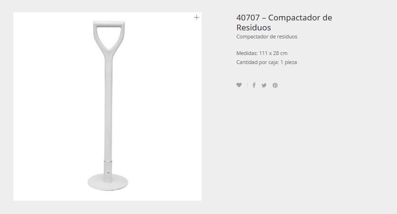Click the plus icon to enlarge product image
This screenshot has width=397, height=214.
[196, 18]
